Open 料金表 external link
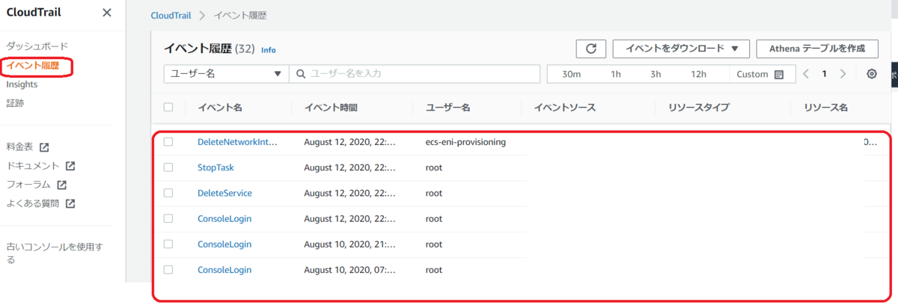The image size is (898, 308). (x=27, y=147)
